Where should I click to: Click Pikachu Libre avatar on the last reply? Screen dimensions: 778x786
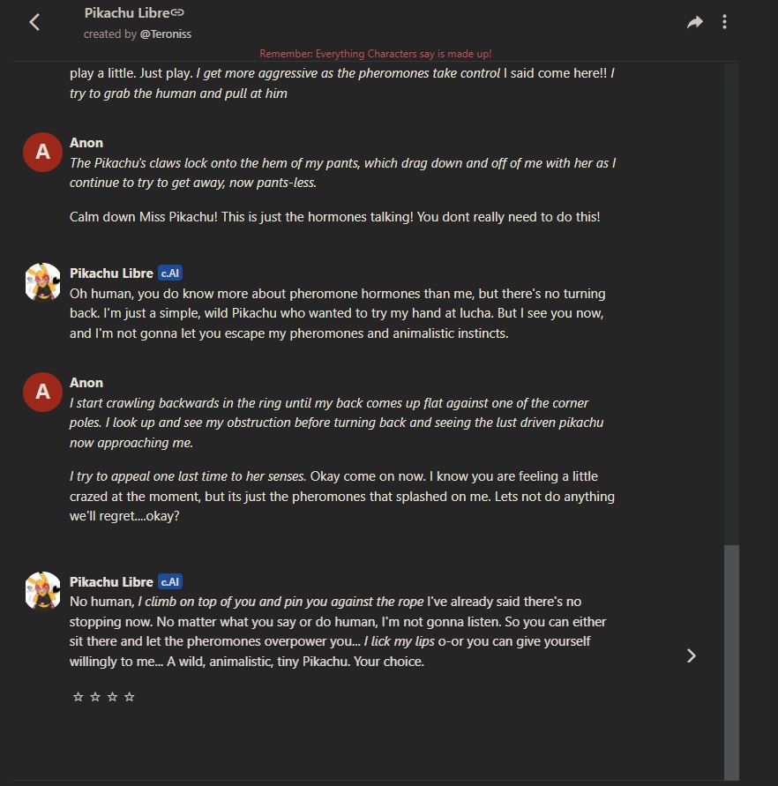pyautogui.click(x=42, y=589)
